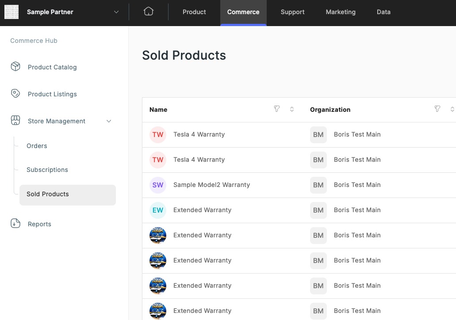Open the Organization column filter
Image resolution: width=456 pixels, height=320 pixels.
[x=437, y=109]
